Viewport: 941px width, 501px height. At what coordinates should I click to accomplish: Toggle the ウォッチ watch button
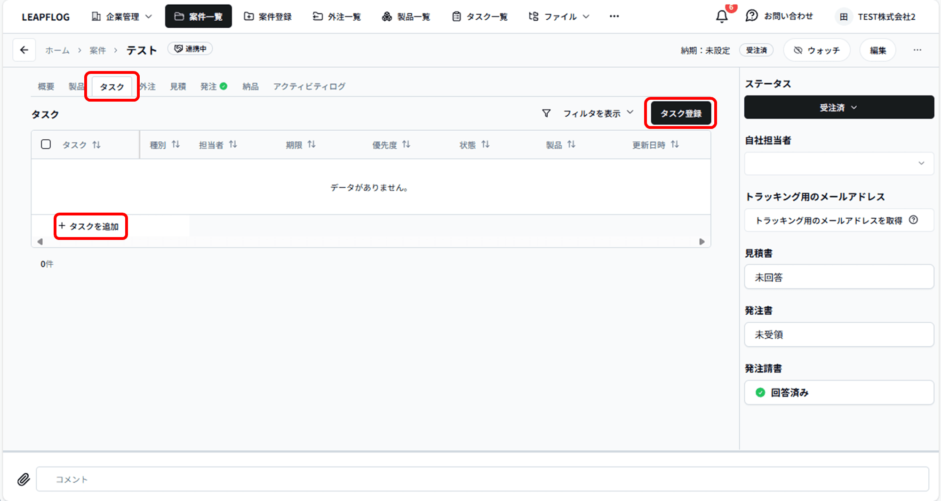[x=816, y=50]
